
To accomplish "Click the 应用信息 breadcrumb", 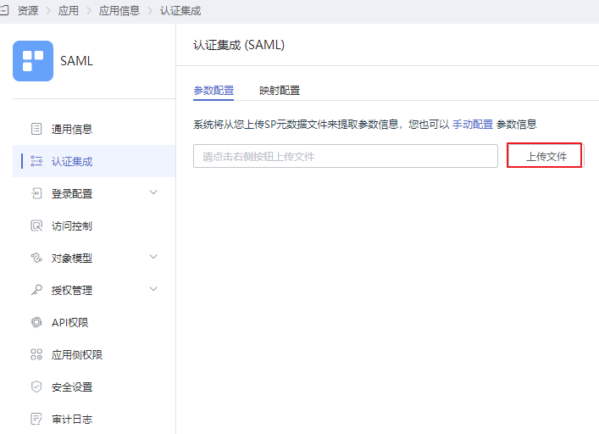I will [x=119, y=10].
